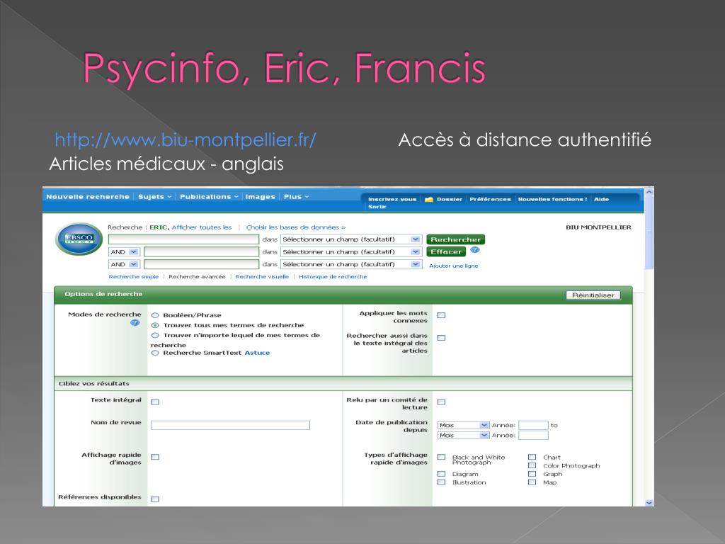Tick the Color Photograph checkbox
The width and height of the screenshot is (725, 544).
tap(532, 466)
